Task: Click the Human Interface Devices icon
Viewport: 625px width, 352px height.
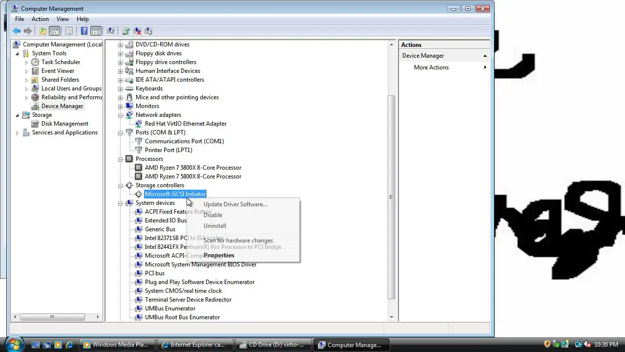Action: click(129, 71)
